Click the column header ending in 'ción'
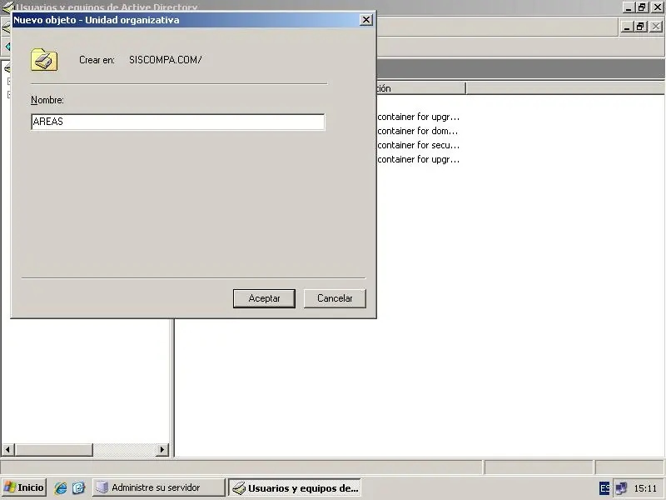 pos(420,88)
